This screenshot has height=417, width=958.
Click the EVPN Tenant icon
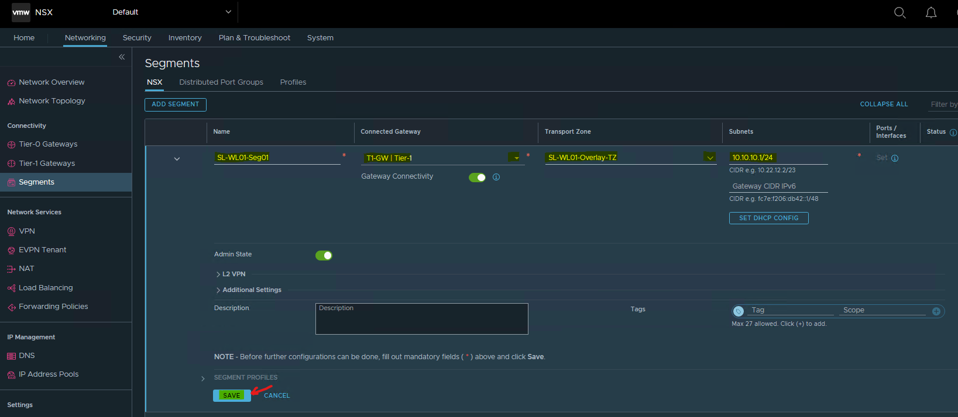tap(11, 251)
